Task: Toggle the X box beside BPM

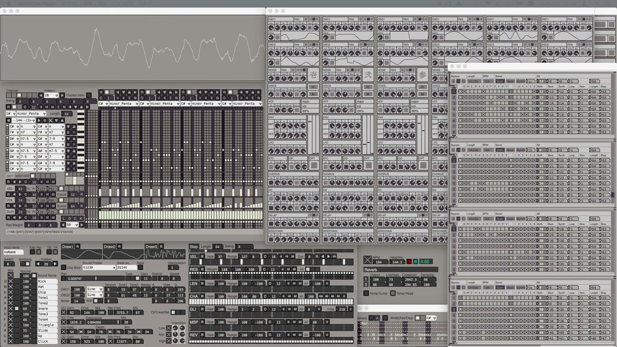Action: point(368,260)
